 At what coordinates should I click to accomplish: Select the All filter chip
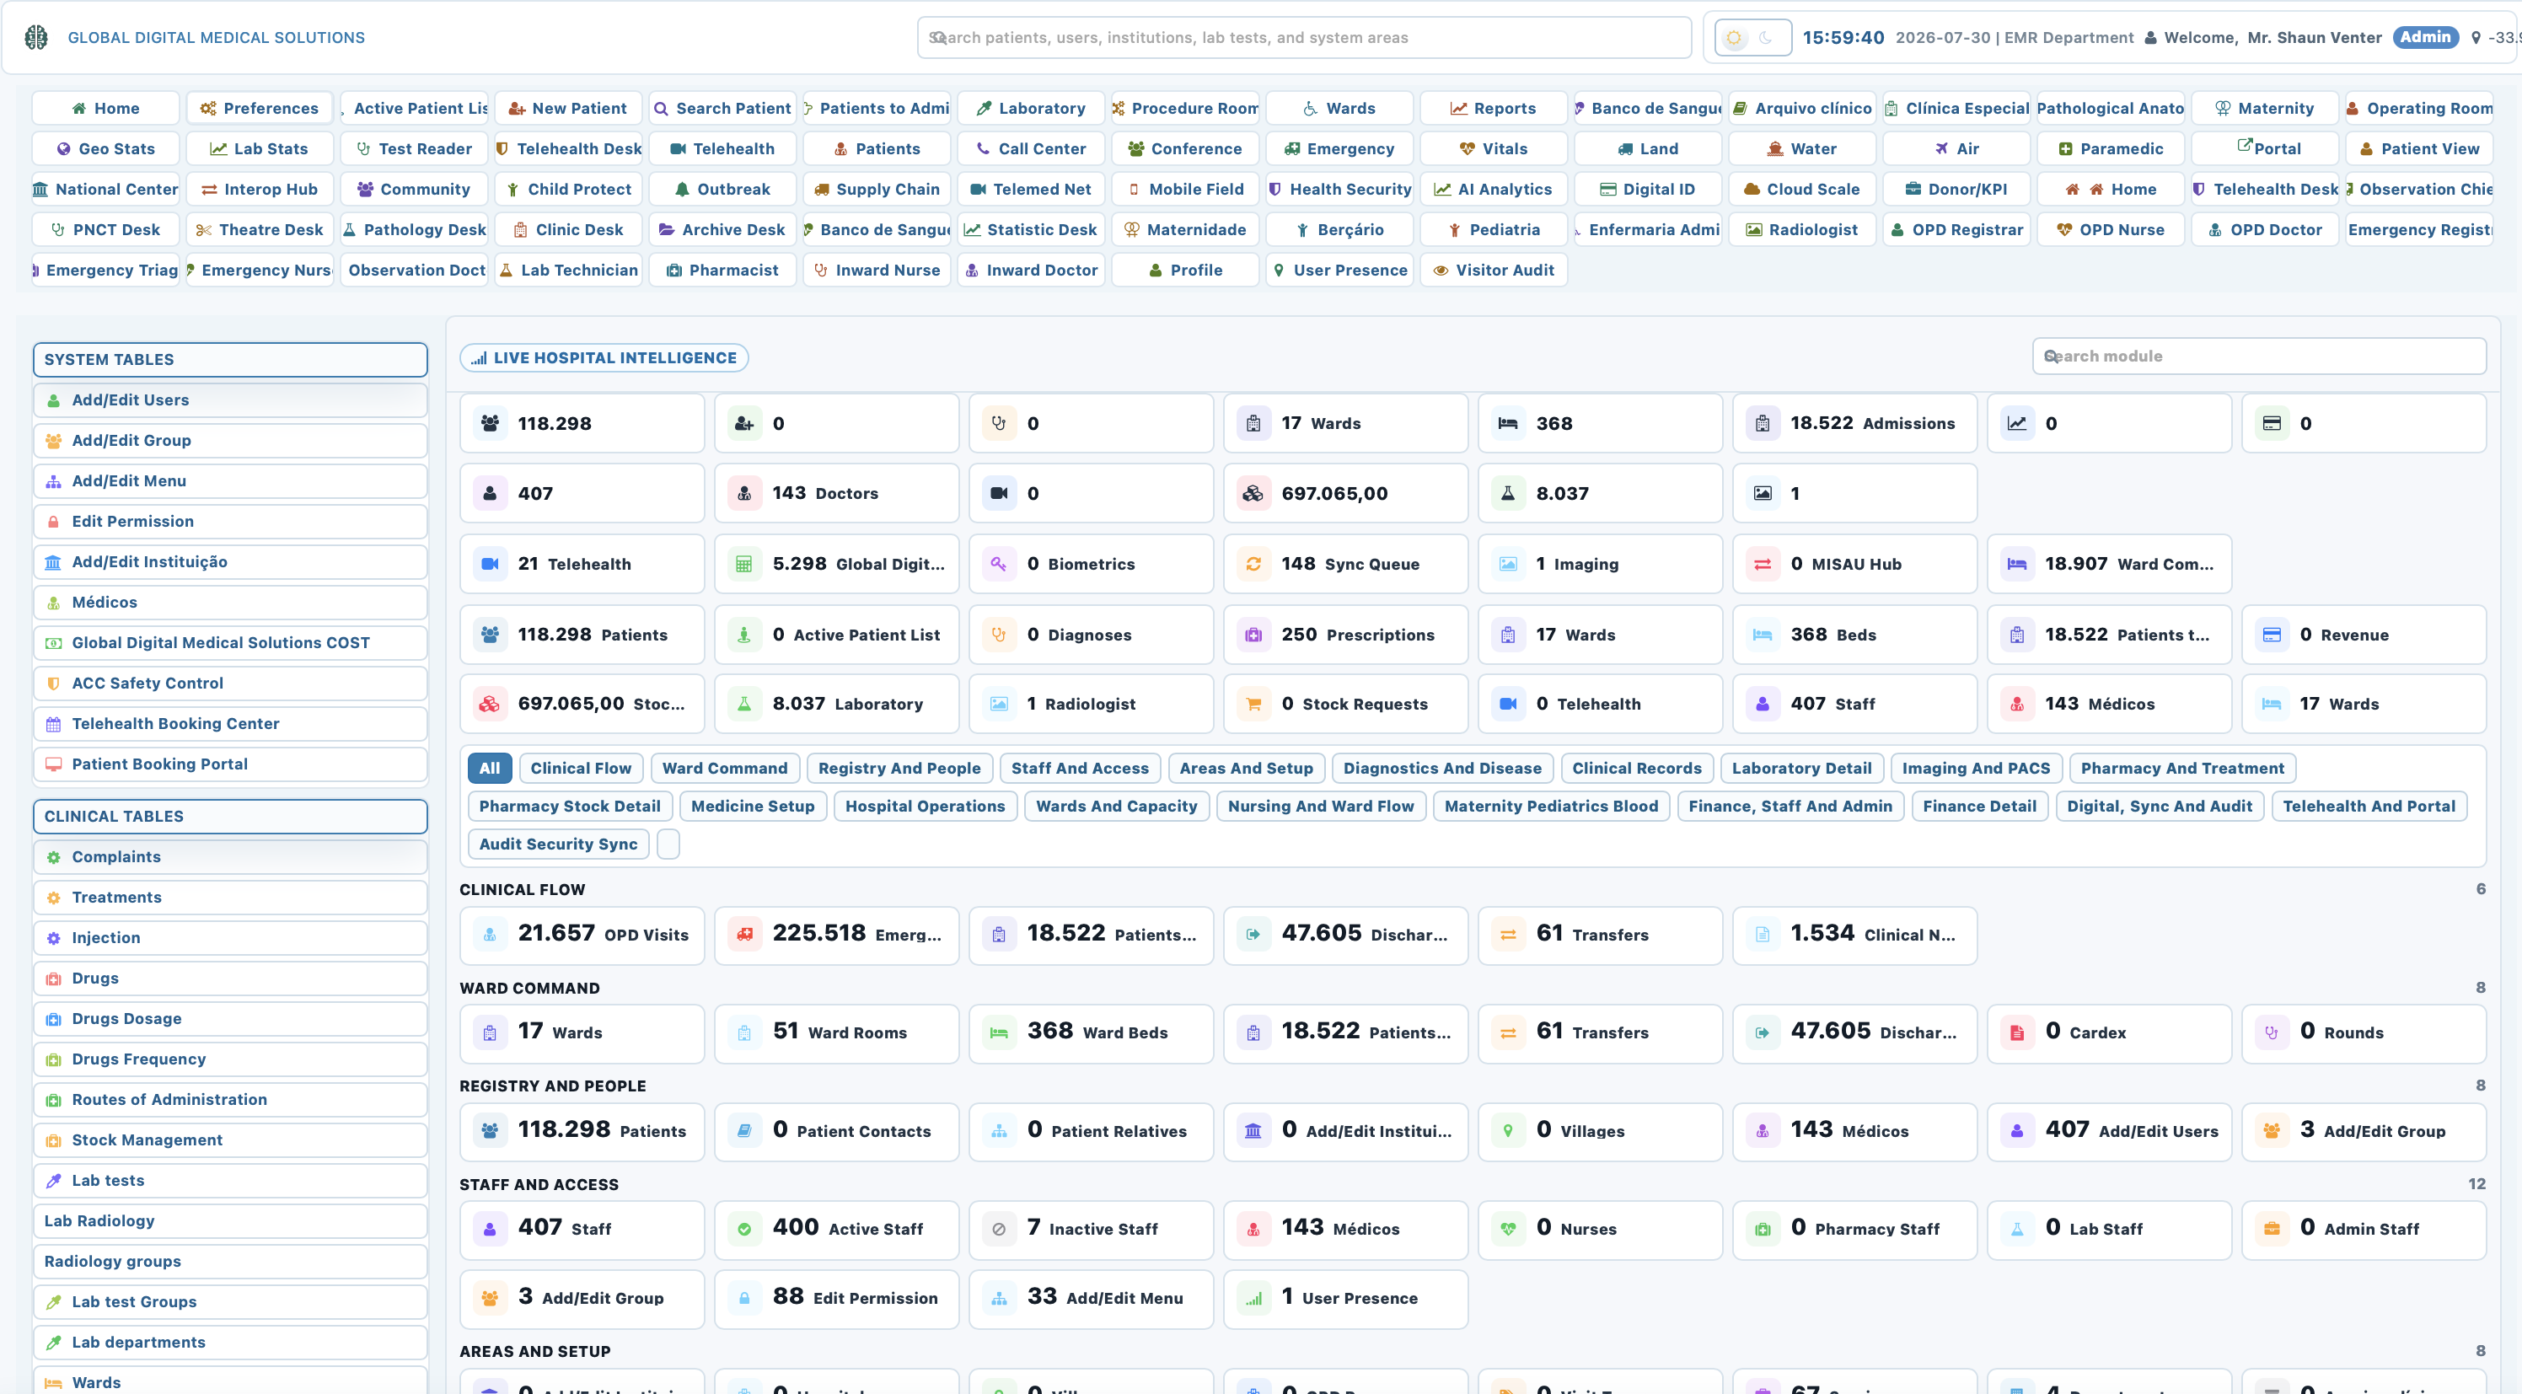(490, 769)
